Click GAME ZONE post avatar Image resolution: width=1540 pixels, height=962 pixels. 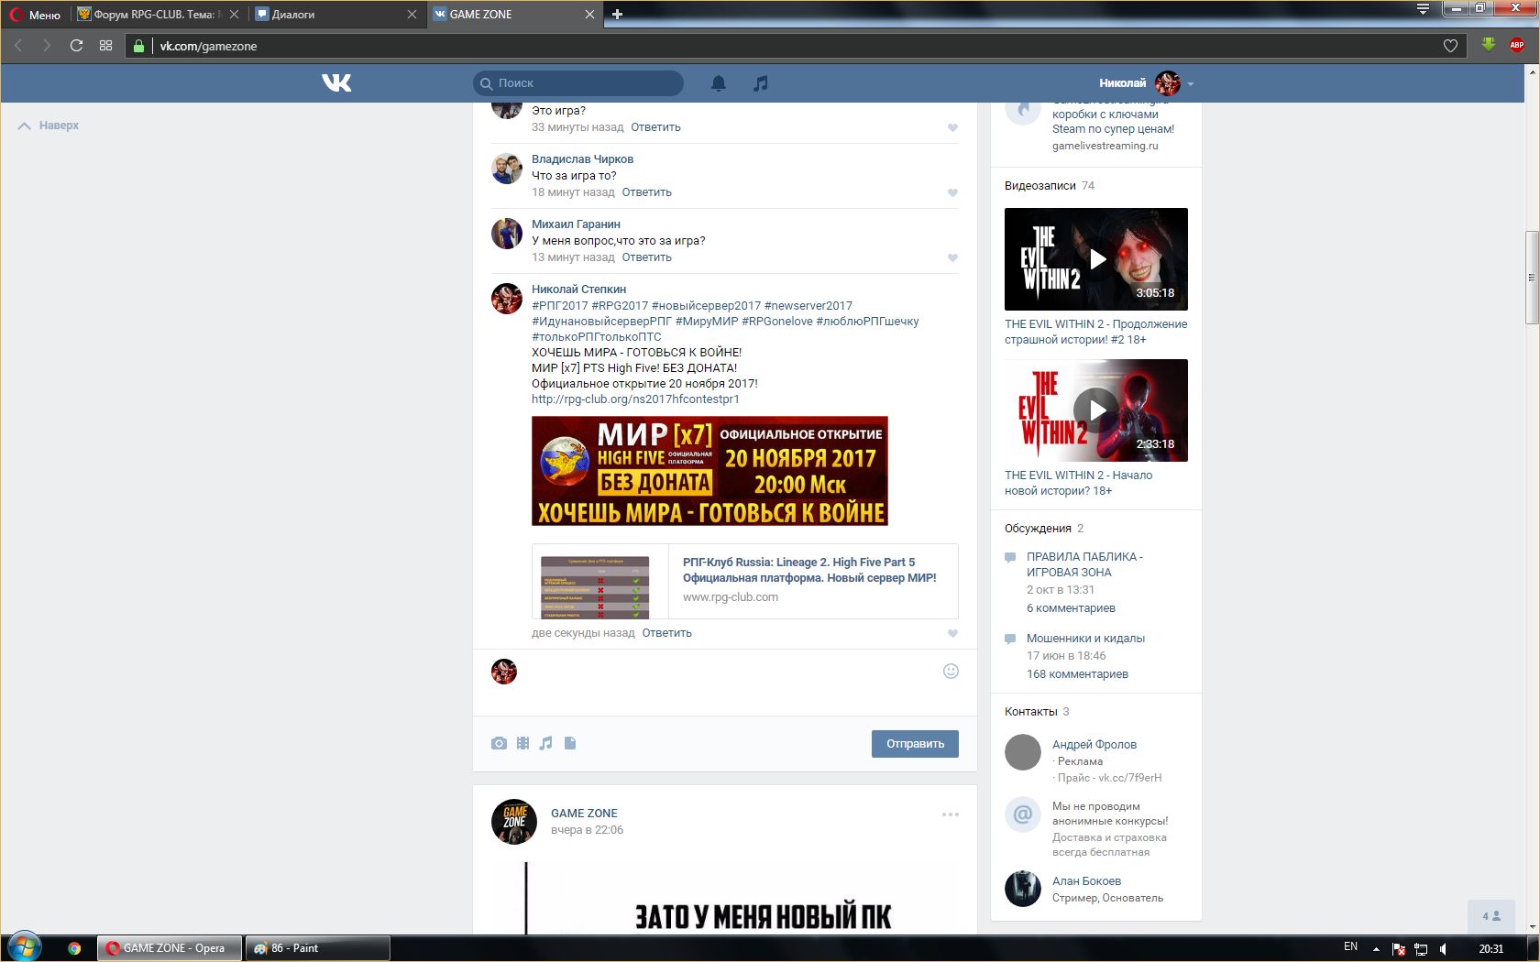point(514,822)
